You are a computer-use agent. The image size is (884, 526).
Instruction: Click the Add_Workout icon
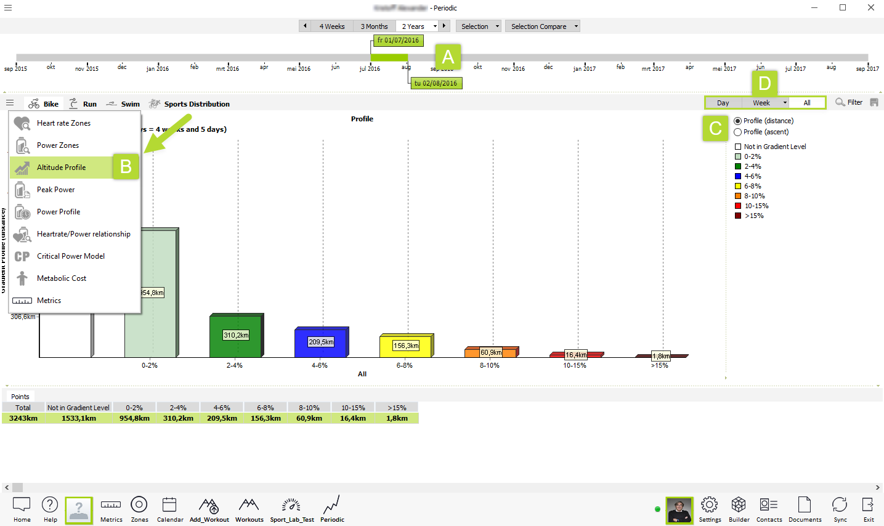coord(209,506)
